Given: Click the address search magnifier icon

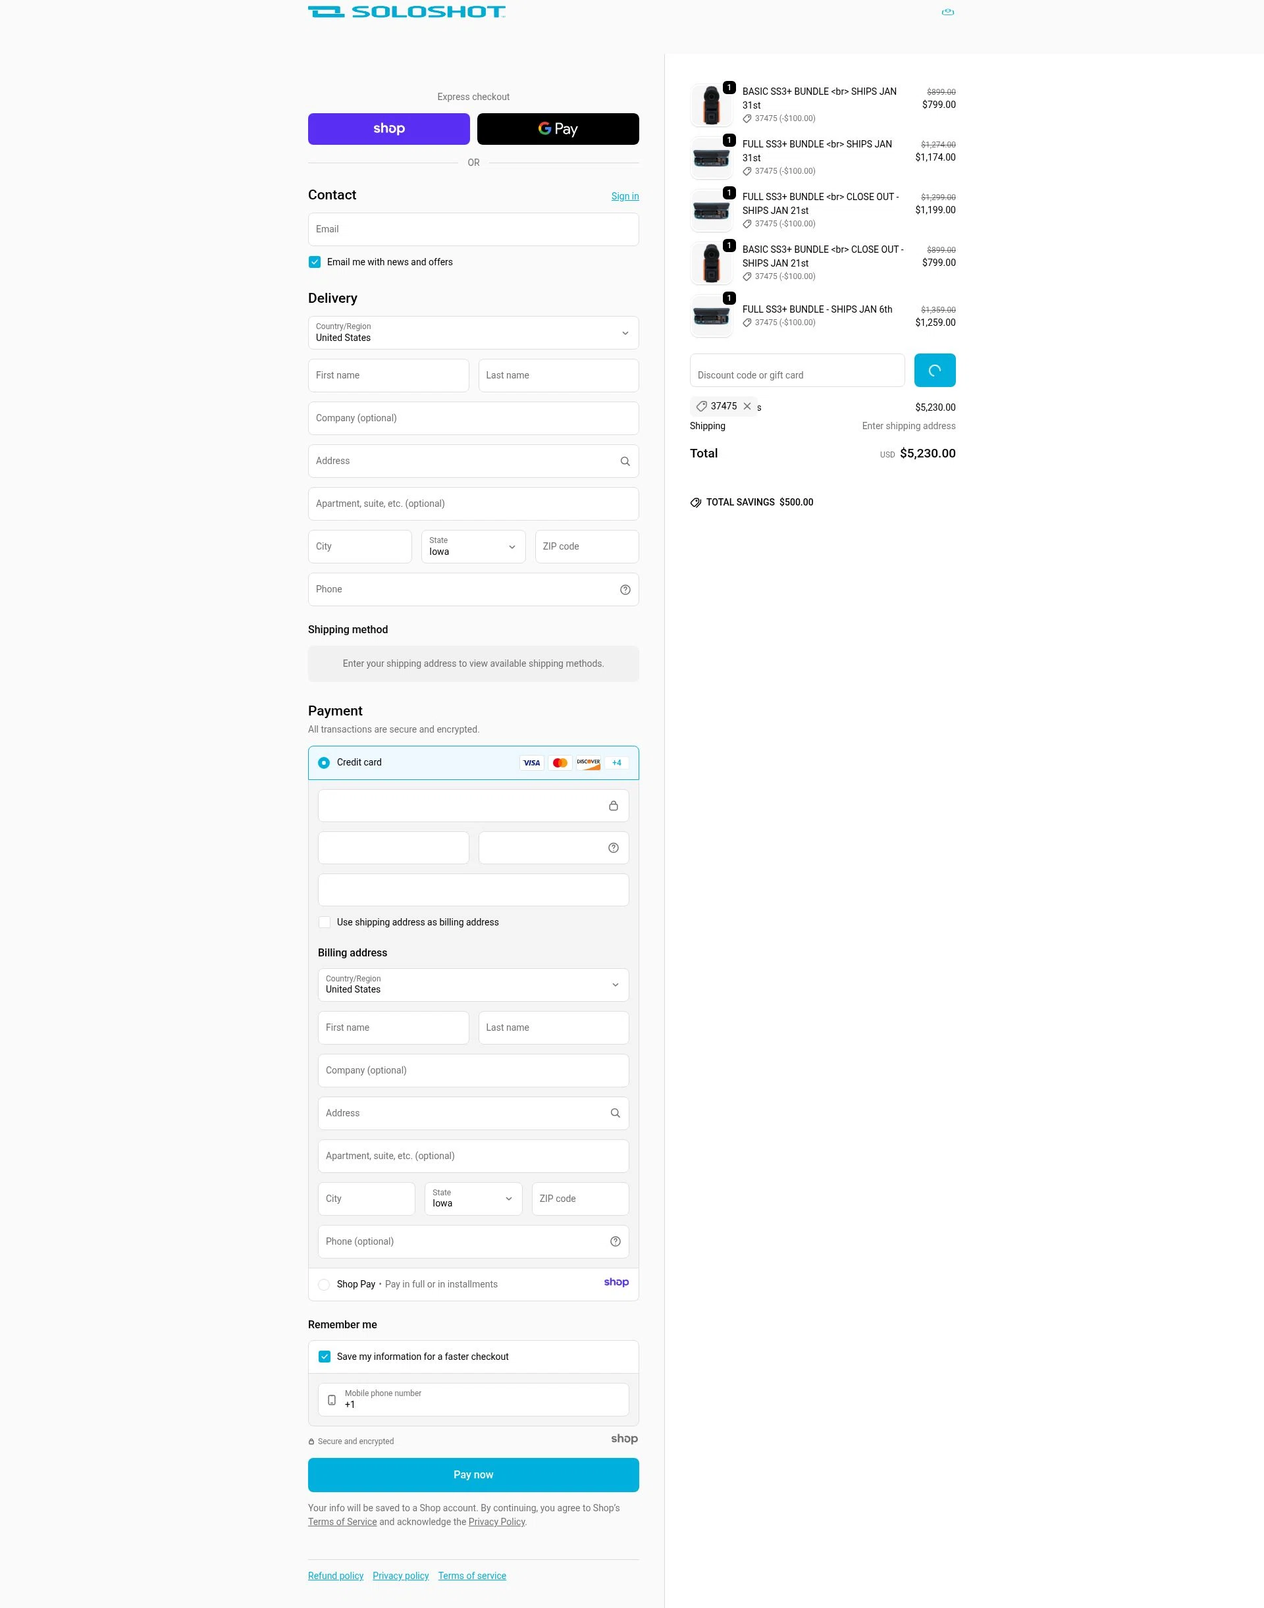Looking at the screenshot, I should point(625,460).
